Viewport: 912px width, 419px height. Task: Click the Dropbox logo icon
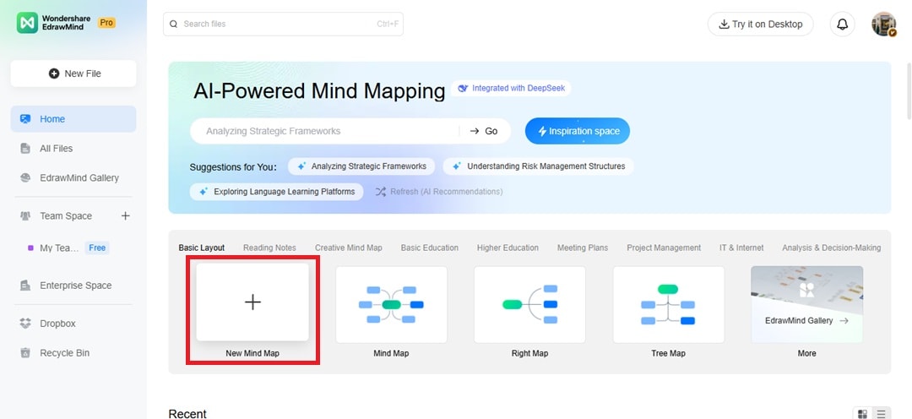pos(25,324)
